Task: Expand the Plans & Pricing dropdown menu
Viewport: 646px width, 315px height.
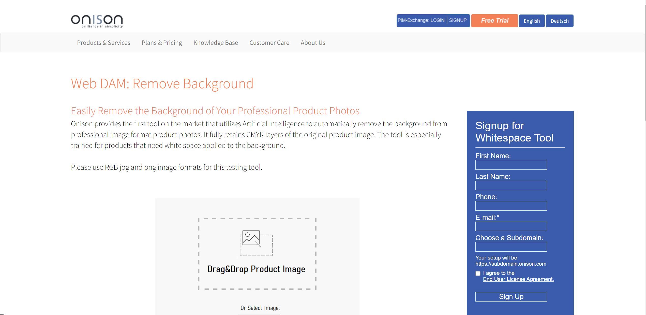Action: [x=162, y=42]
